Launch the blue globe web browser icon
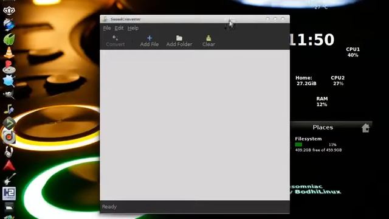The height and width of the screenshot is (219, 389). pyautogui.click(x=9, y=24)
